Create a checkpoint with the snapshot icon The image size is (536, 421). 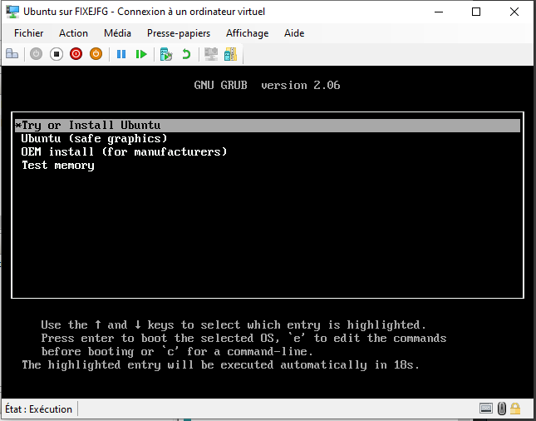166,54
